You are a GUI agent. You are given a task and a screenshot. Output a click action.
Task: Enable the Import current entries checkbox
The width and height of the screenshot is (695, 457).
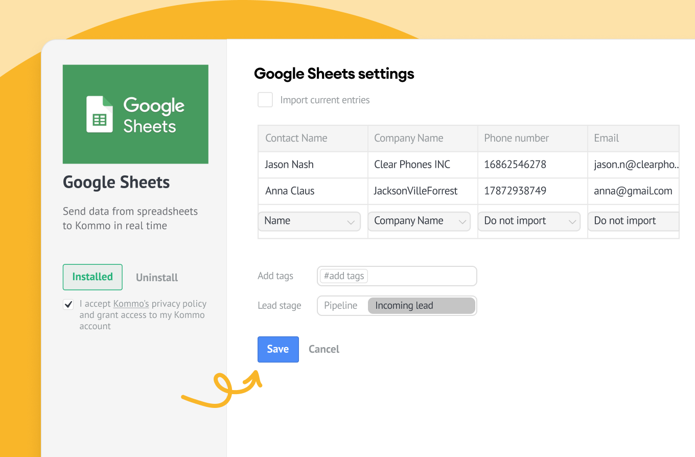265,100
